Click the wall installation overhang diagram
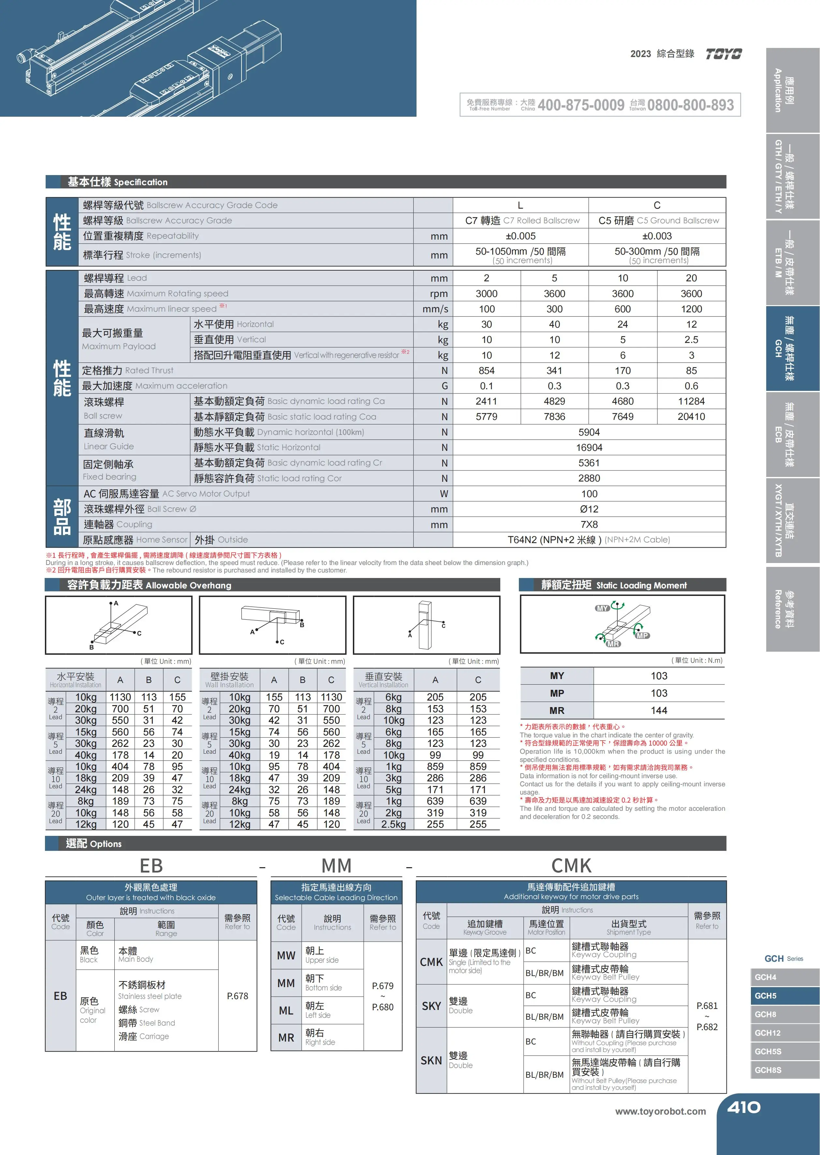 pos(273,625)
